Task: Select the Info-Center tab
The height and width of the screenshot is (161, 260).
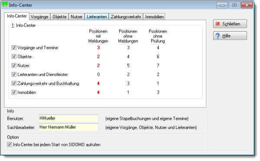Action: 17,16
